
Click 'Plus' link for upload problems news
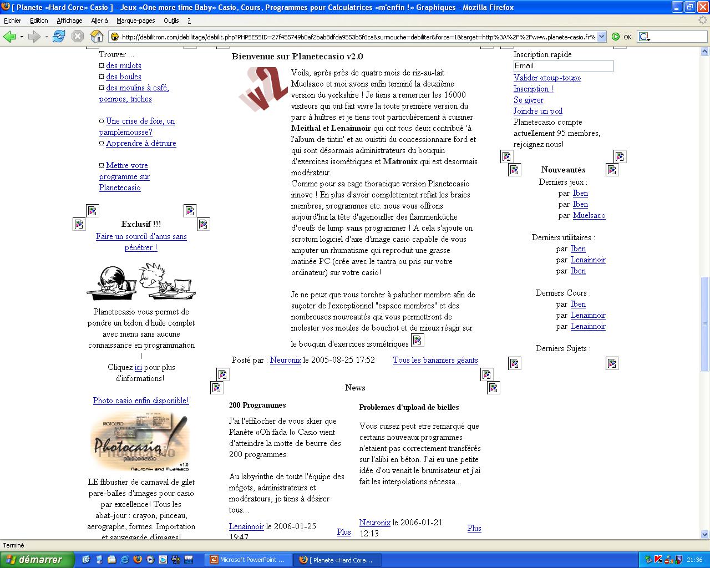[x=474, y=528]
